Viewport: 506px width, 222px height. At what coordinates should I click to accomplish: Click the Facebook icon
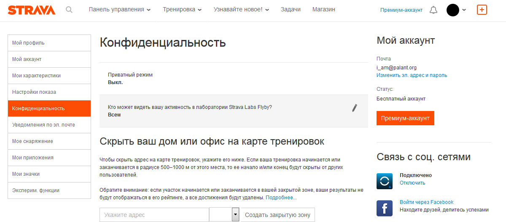point(385,208)
